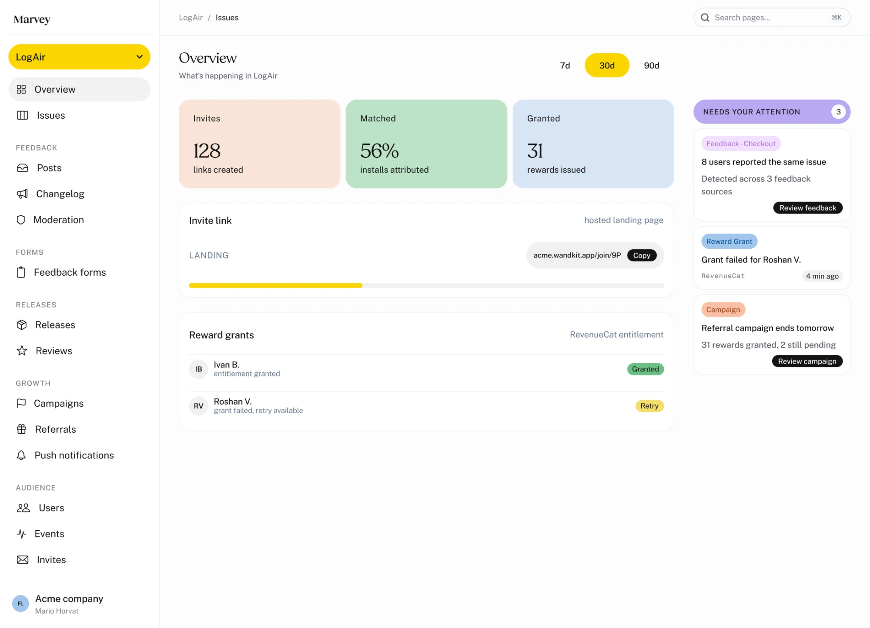Click the Overview grid icon in sidebar
This screenshot has width=870, height=628.
21,90
